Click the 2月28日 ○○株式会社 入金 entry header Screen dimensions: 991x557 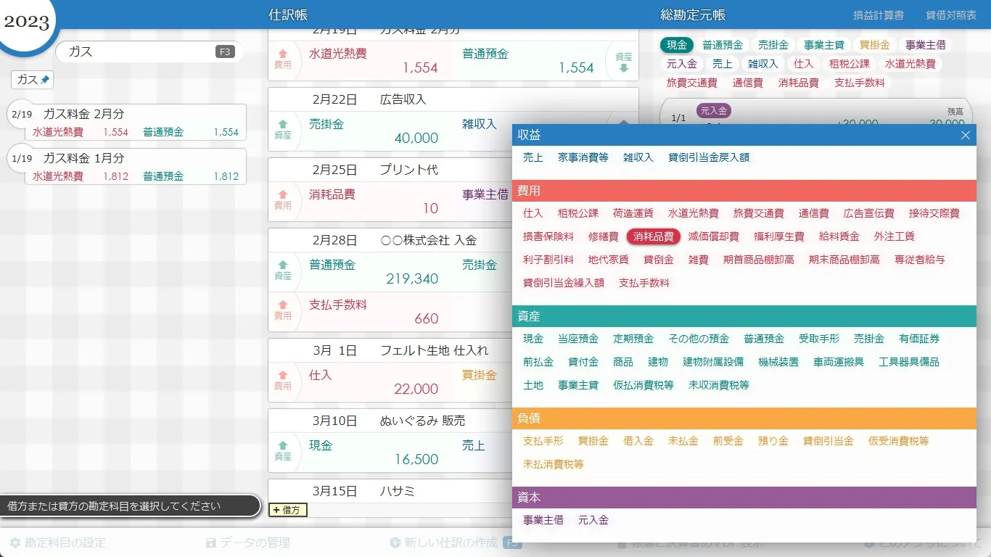coord(390,240)
